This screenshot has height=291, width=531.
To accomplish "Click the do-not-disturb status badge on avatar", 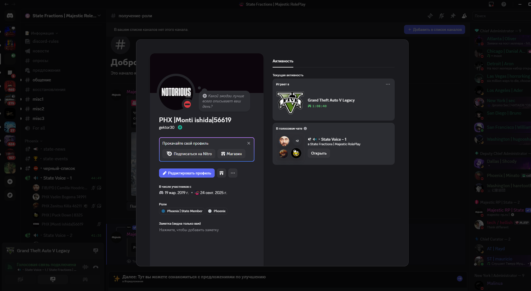I will (188, 104).
